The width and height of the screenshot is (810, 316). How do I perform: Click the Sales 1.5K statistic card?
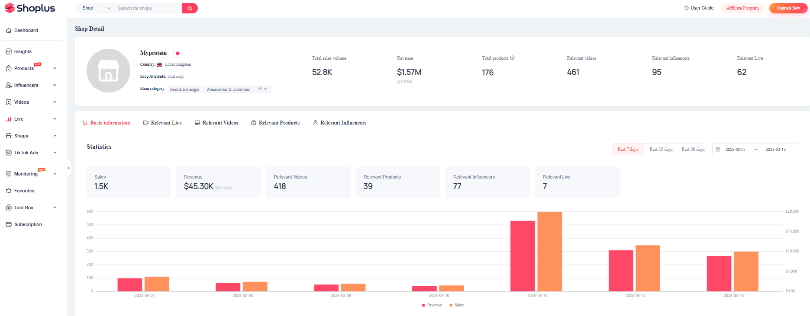(x=129, y=182)
